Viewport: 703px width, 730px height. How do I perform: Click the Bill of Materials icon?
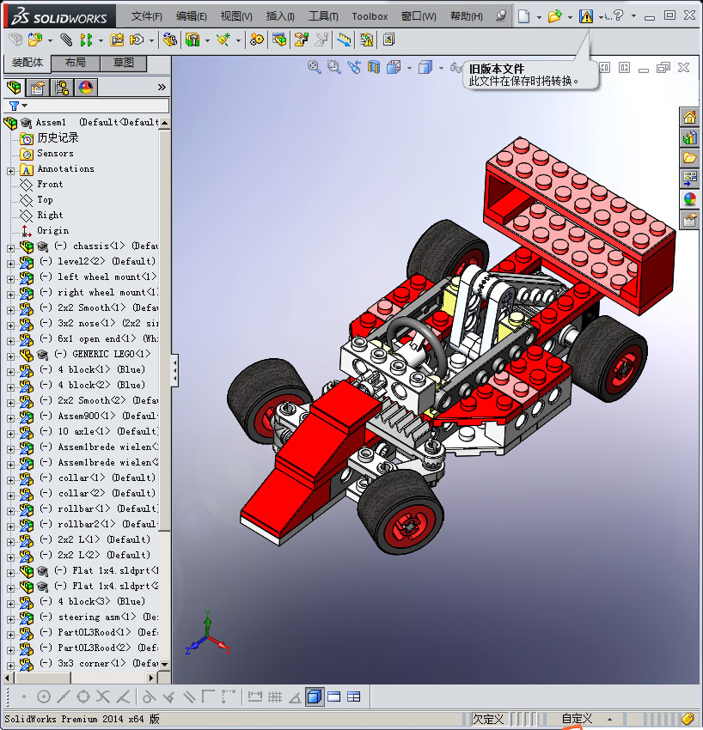(279, 40)
